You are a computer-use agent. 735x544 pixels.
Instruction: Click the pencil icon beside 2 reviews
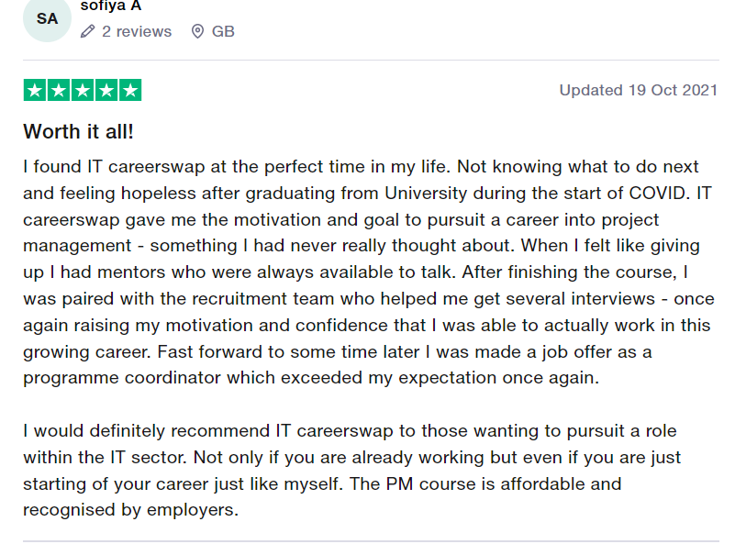(88, 31)
